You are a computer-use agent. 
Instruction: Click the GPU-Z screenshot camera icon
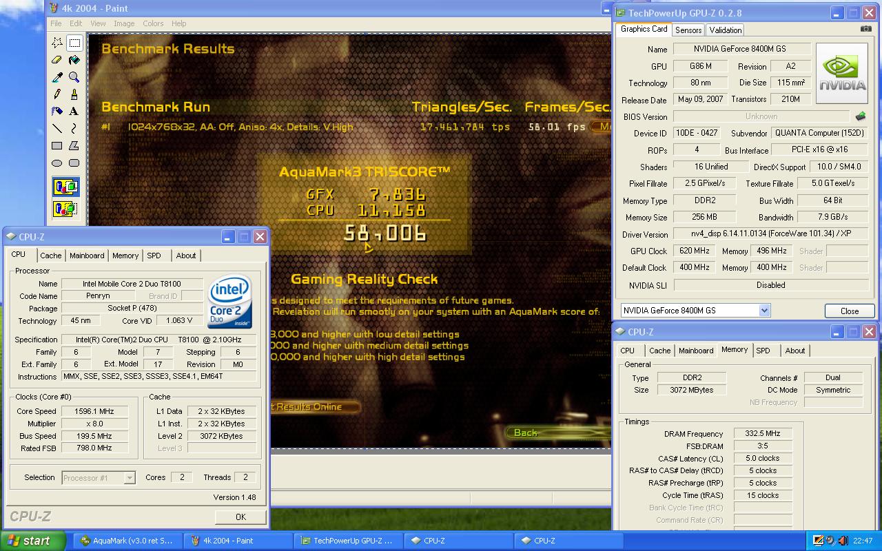coord(865,29)
